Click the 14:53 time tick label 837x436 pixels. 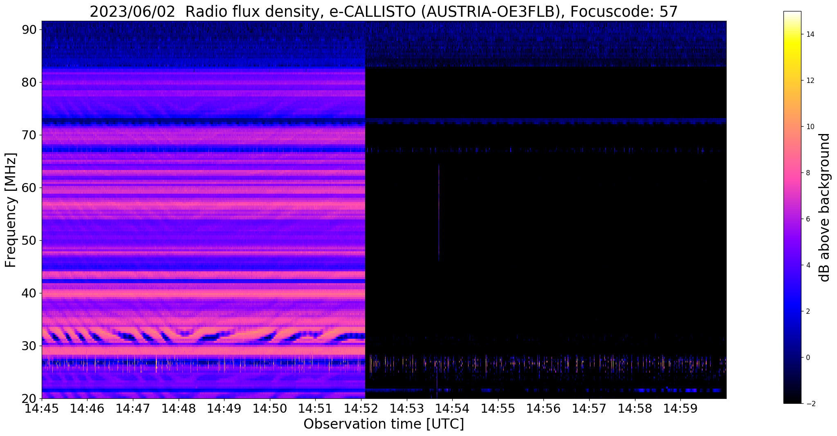tap(406, 408)
